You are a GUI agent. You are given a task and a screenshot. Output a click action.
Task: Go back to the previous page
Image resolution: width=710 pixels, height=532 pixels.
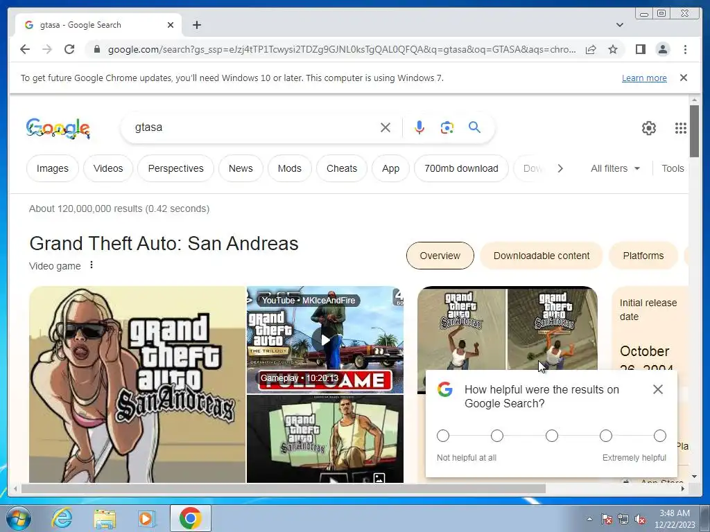(x=25, y=49)
